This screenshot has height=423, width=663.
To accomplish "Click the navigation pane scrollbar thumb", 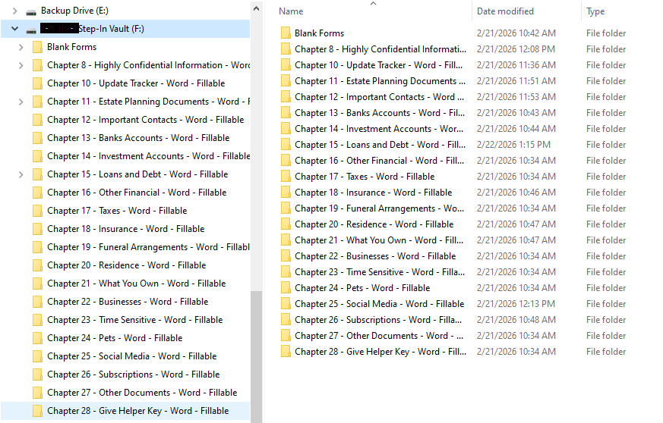I will coord(256,357).
